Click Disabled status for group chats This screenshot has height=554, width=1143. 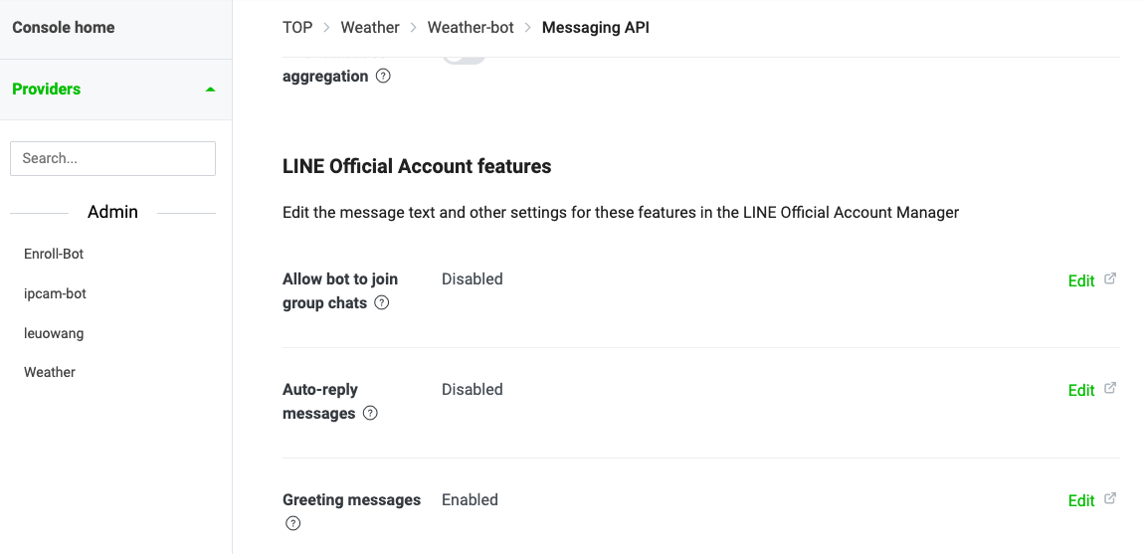(473, 279)
